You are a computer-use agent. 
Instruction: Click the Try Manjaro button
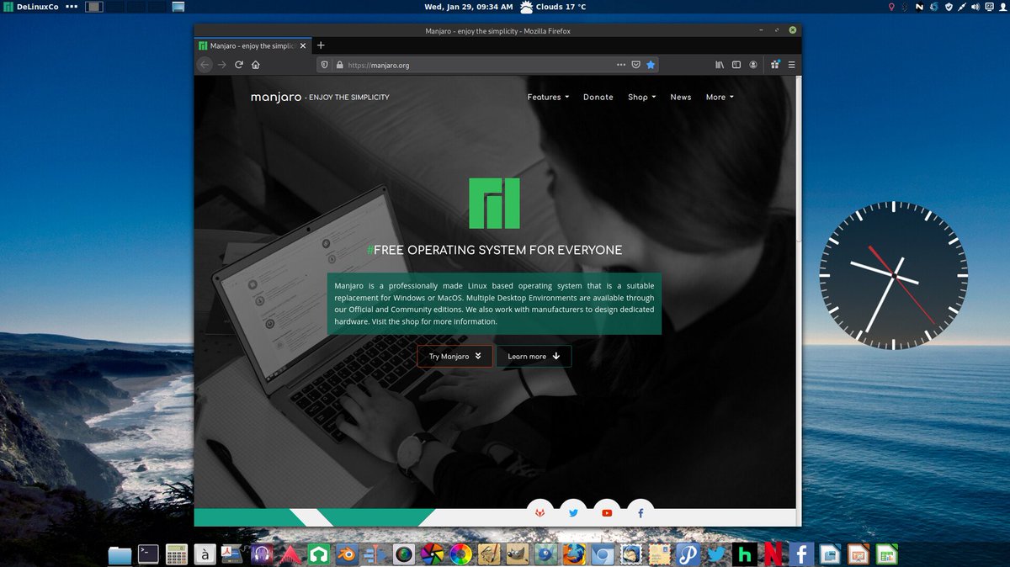tap(455, 356)
